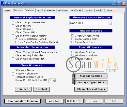Screen dimensions: 127x107
Task: Switch to the Windows tab
Action: tap(63, 10)
